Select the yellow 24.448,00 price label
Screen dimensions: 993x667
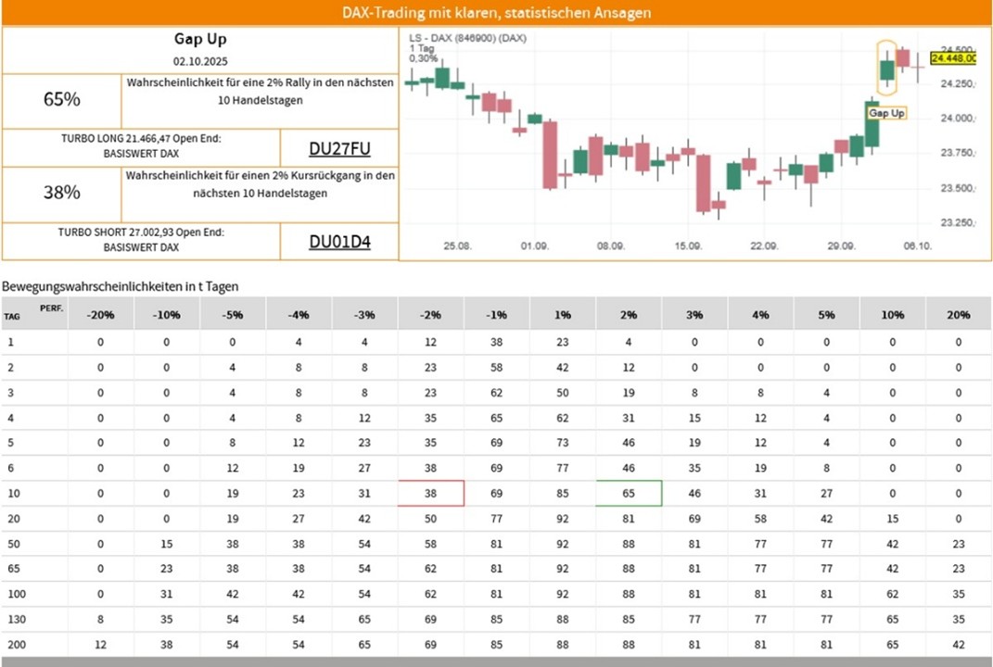954,58
